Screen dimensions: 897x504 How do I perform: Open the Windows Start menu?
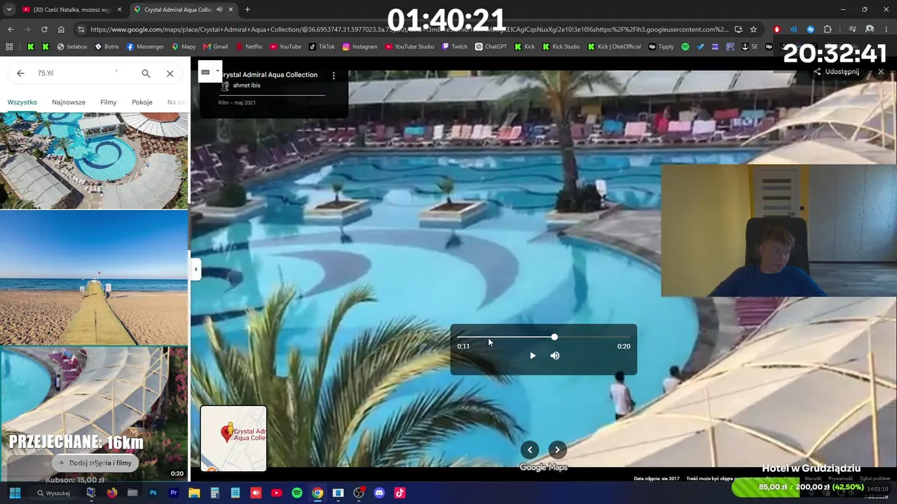pyautogui.click(x=15, y=493)
